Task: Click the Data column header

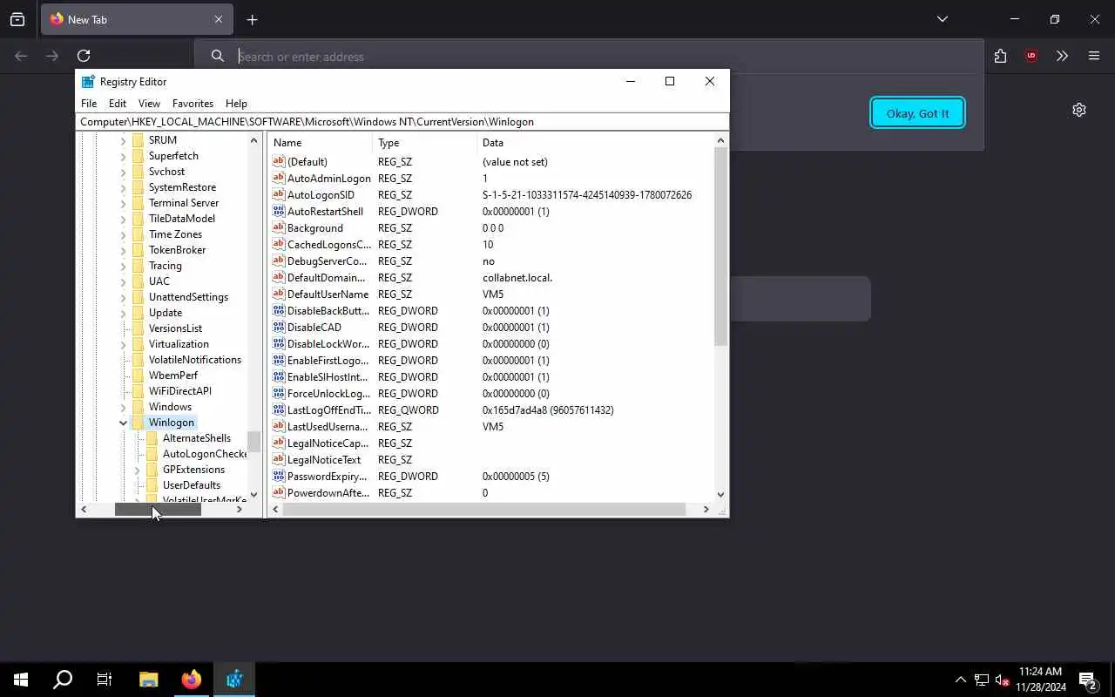Action: click(x=595, y=143)
